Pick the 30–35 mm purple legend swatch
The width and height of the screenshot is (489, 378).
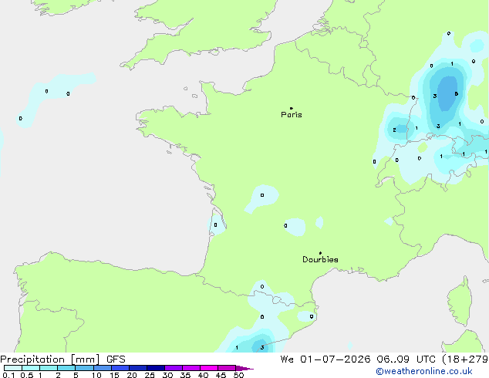pos(173,368)
